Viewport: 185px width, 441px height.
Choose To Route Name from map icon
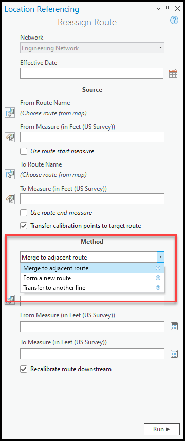(x=10, y=174)
